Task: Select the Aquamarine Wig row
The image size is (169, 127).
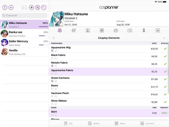Action: [x=109, y=49]
